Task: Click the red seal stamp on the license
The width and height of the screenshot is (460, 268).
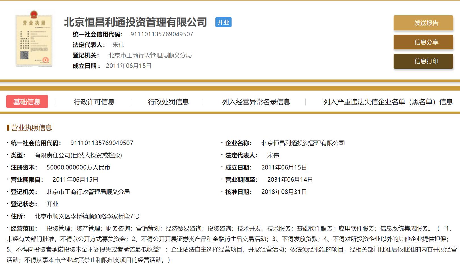Action: [45, 60]
